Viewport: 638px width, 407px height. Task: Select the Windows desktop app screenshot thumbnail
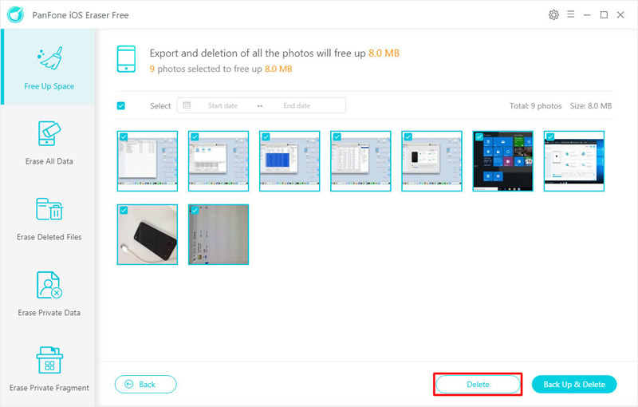coord(574,161)
